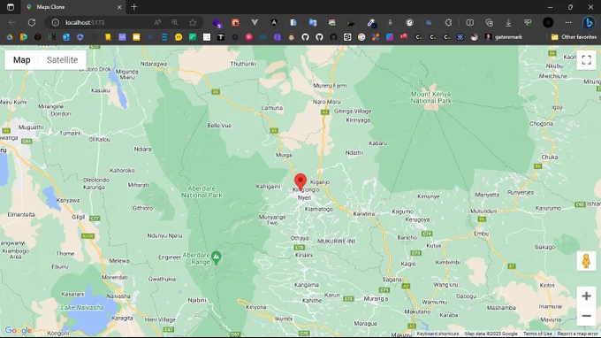
Task: Click the Karatina town label
Action: coord(364,214)
